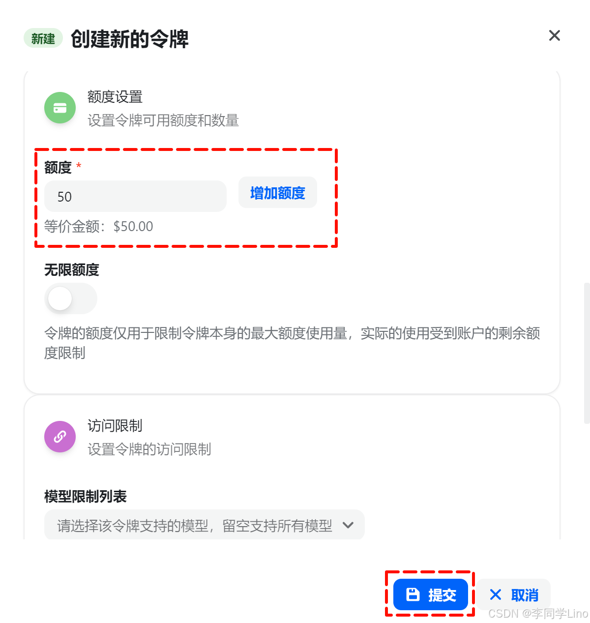Click the 等价金额 $50.00 text
This screenshot has width=590, height=623.
coord(99,226)
